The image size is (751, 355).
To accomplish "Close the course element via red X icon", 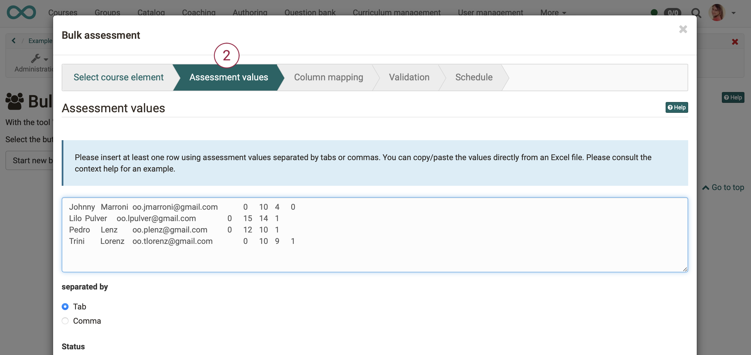I will [735, 42].
